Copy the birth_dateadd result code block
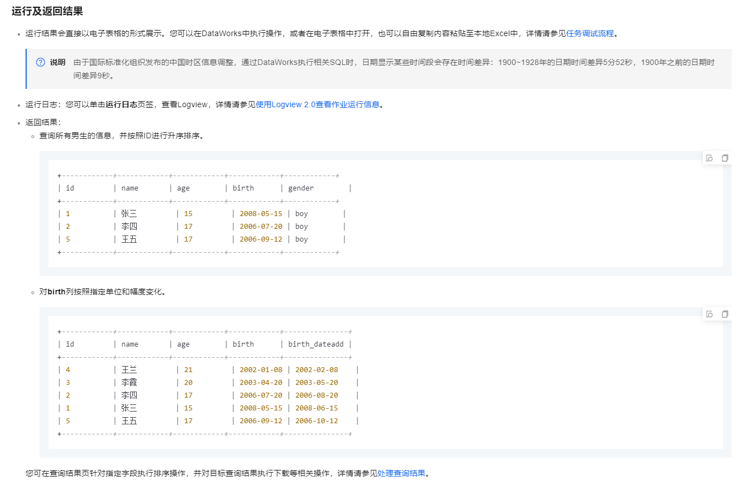The height and width of the screenshot is (486, 744). pos(725,314)
